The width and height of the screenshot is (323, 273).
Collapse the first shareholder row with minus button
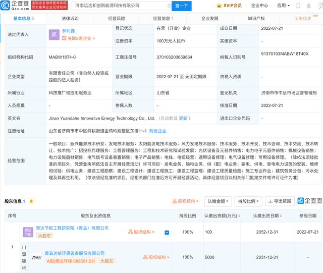(167, 233)
